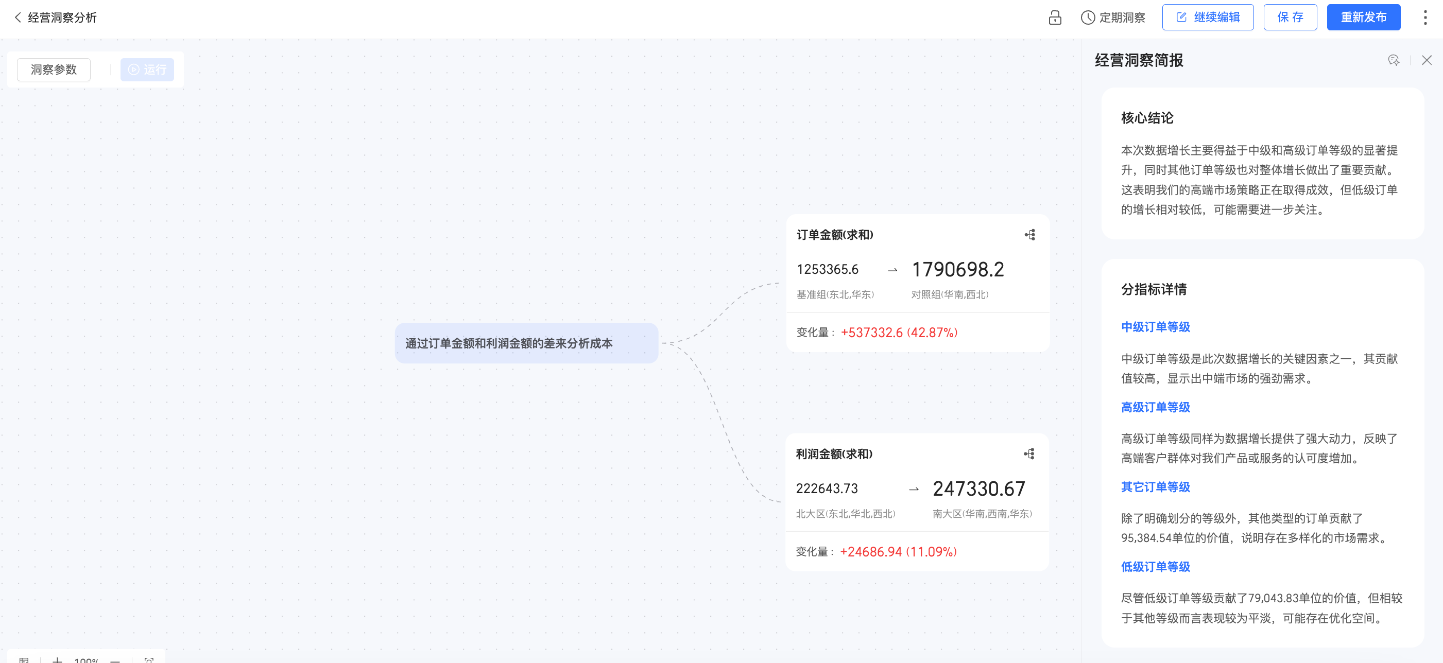Open the 中级订单等级 link
The height and width of the screenshot is (663, 1443).
coord(1155,327)
